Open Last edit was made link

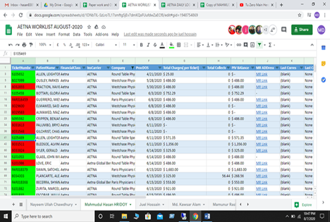pyautogui.click(x=160, y=34)
